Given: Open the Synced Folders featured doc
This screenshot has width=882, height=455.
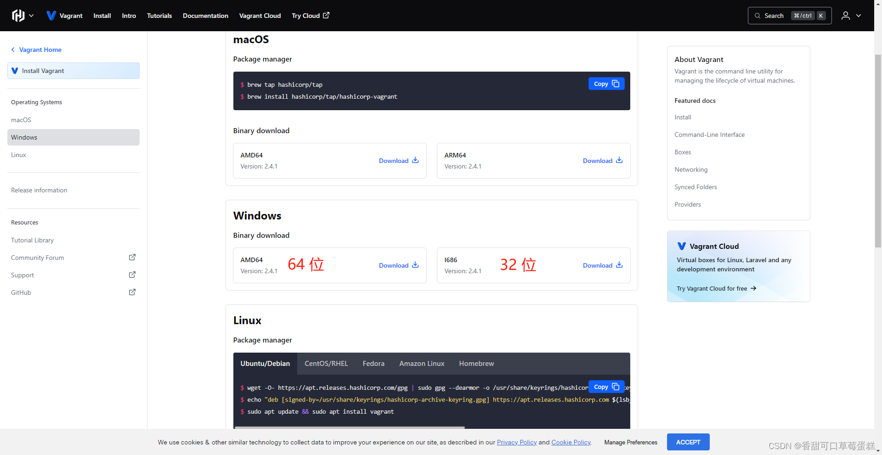Looking at the screenshot, I should click(x=695, y=187).
